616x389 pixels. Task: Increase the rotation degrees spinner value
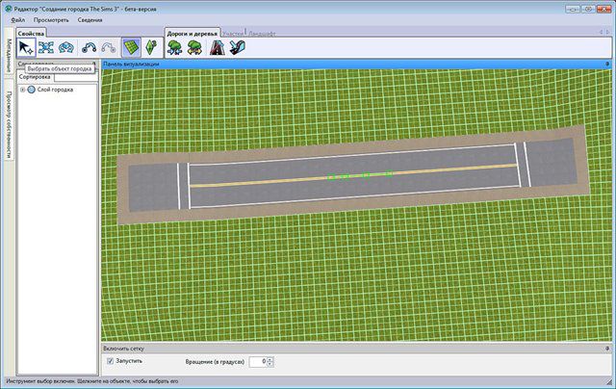click(x=270, y=358)
